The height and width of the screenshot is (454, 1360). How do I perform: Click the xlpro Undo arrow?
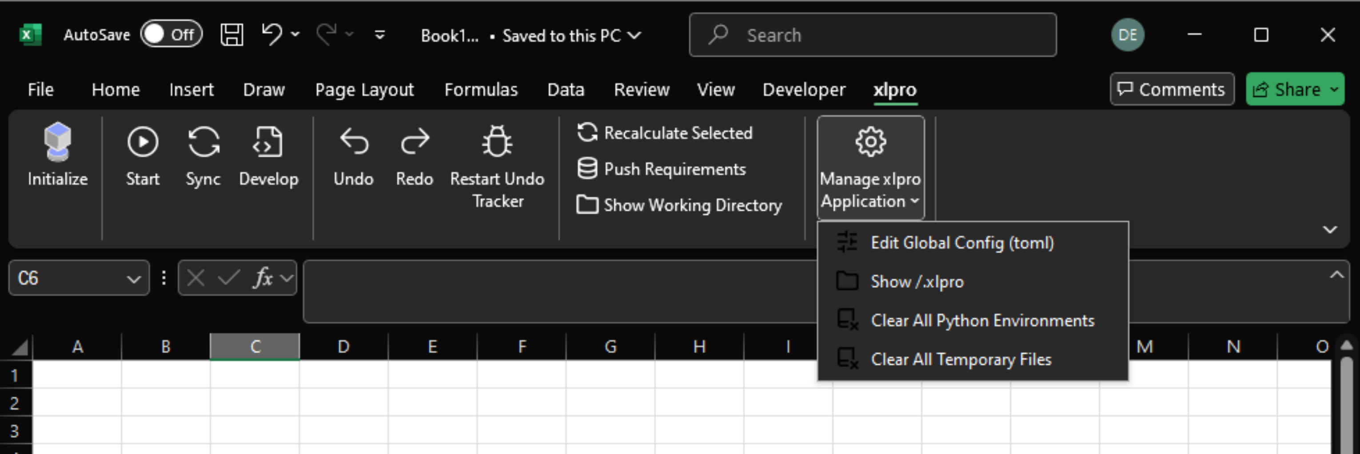[x=354, y=141]
